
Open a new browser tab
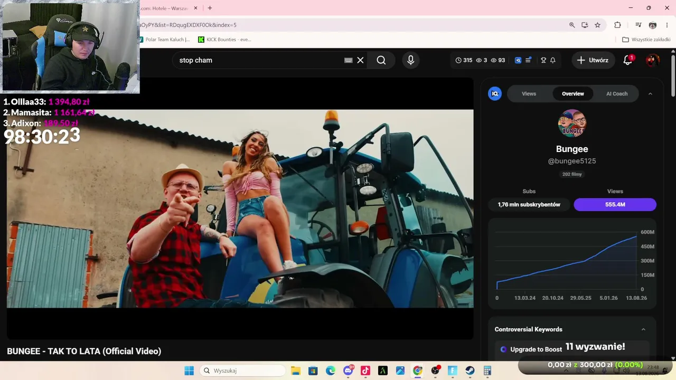pos(210,8)
